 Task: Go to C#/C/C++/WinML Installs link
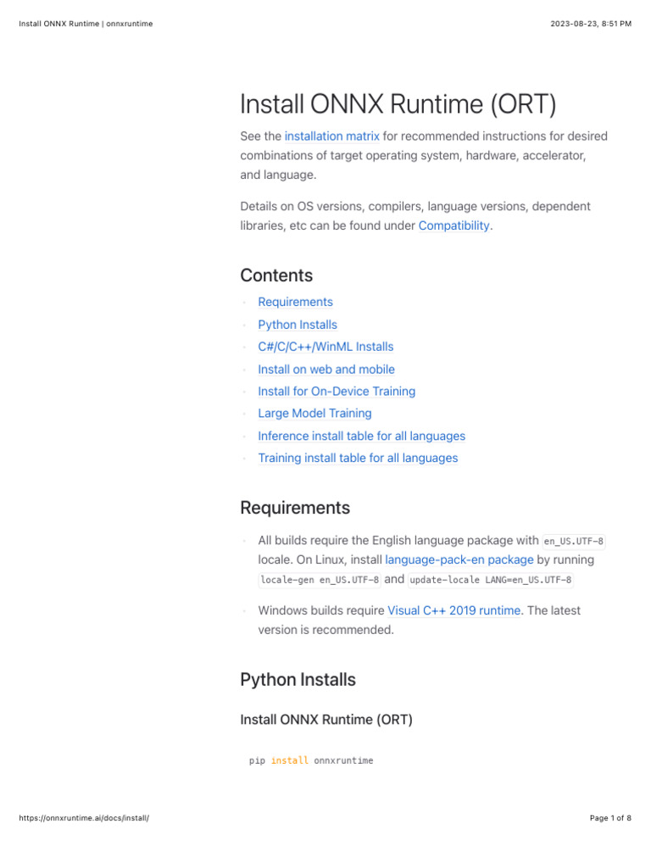coord(325,347)
